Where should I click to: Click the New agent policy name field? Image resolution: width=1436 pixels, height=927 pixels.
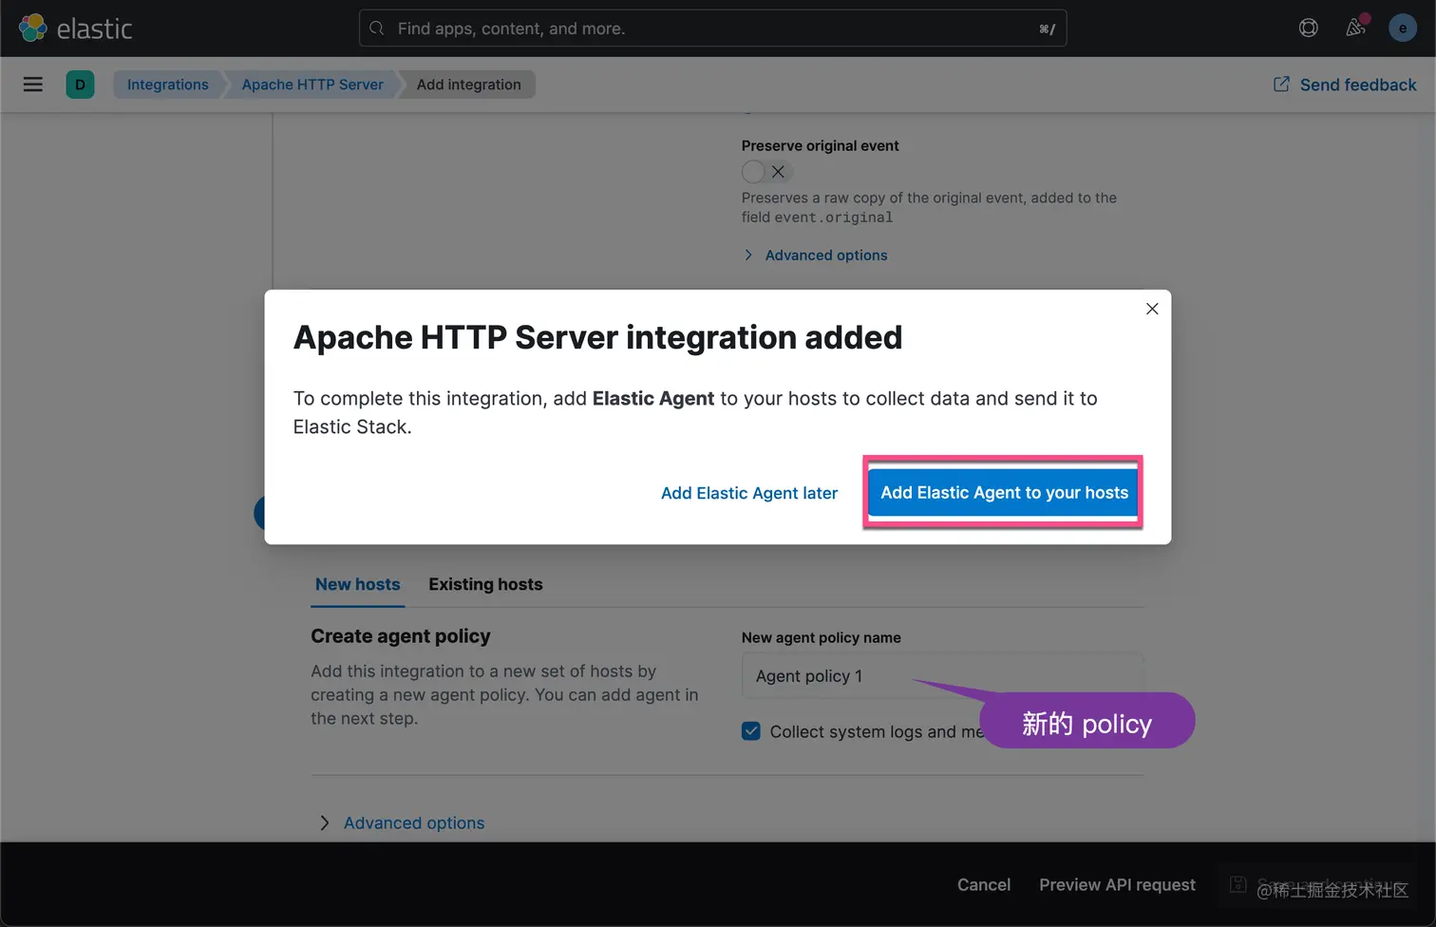(x=942, y=676)
